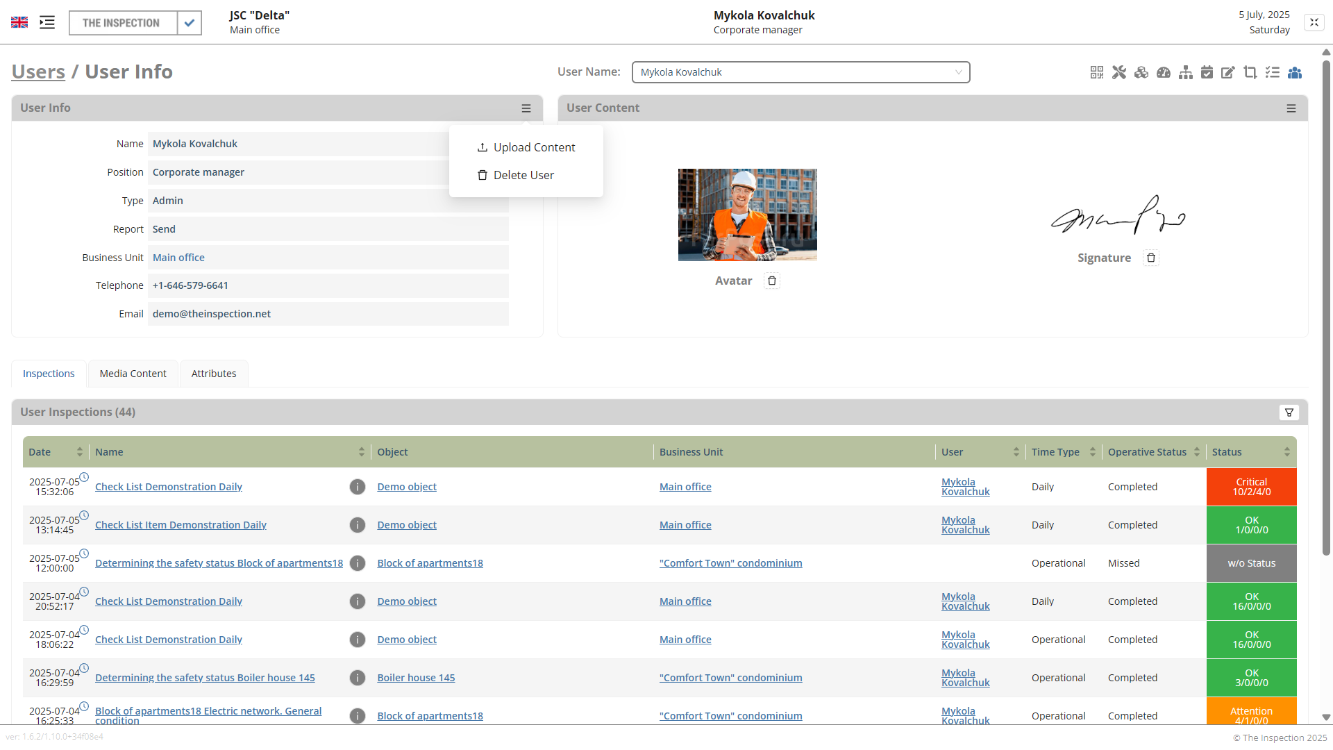Click the avatar photo of the worker

(747, 215)
